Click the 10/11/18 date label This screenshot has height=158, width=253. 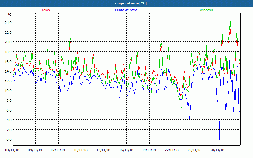coord(81,150)
